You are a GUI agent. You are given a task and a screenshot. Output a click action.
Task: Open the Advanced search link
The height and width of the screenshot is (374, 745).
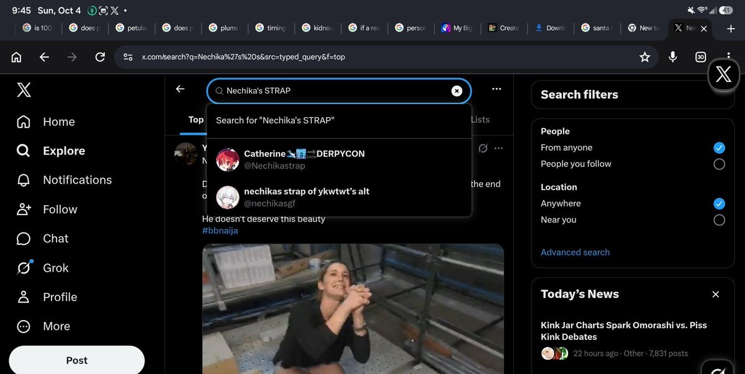pos(575,252)
